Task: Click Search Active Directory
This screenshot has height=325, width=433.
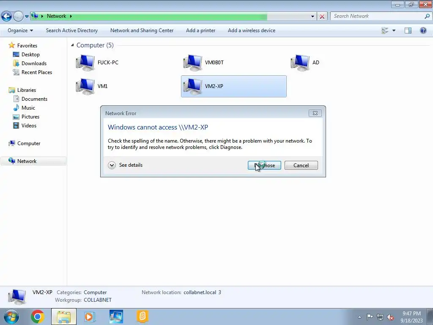Action: point(72,30)
